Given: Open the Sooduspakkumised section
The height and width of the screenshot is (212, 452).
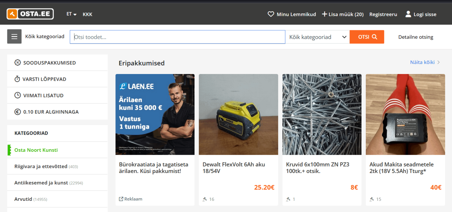Looking at the screenshot, I should point(57,63).
